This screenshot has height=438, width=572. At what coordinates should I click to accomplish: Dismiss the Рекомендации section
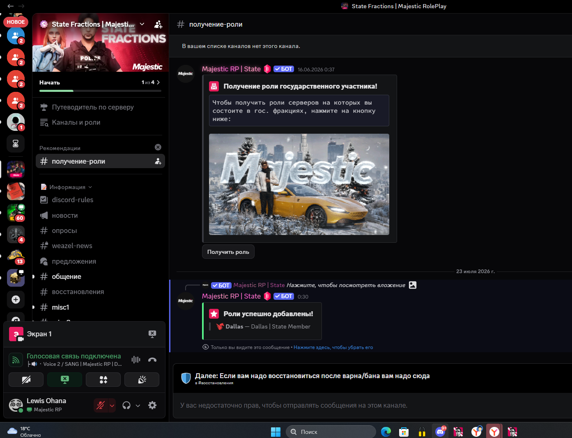pos(158,147)
